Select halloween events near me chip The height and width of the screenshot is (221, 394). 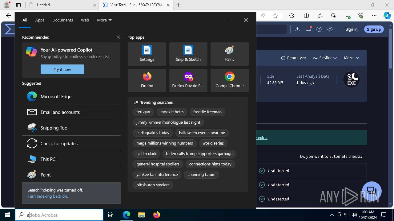coord(202,133)
